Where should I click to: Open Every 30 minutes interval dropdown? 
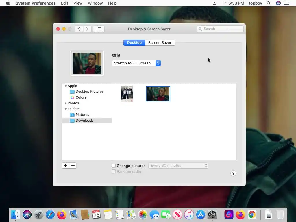coord(178,166)
